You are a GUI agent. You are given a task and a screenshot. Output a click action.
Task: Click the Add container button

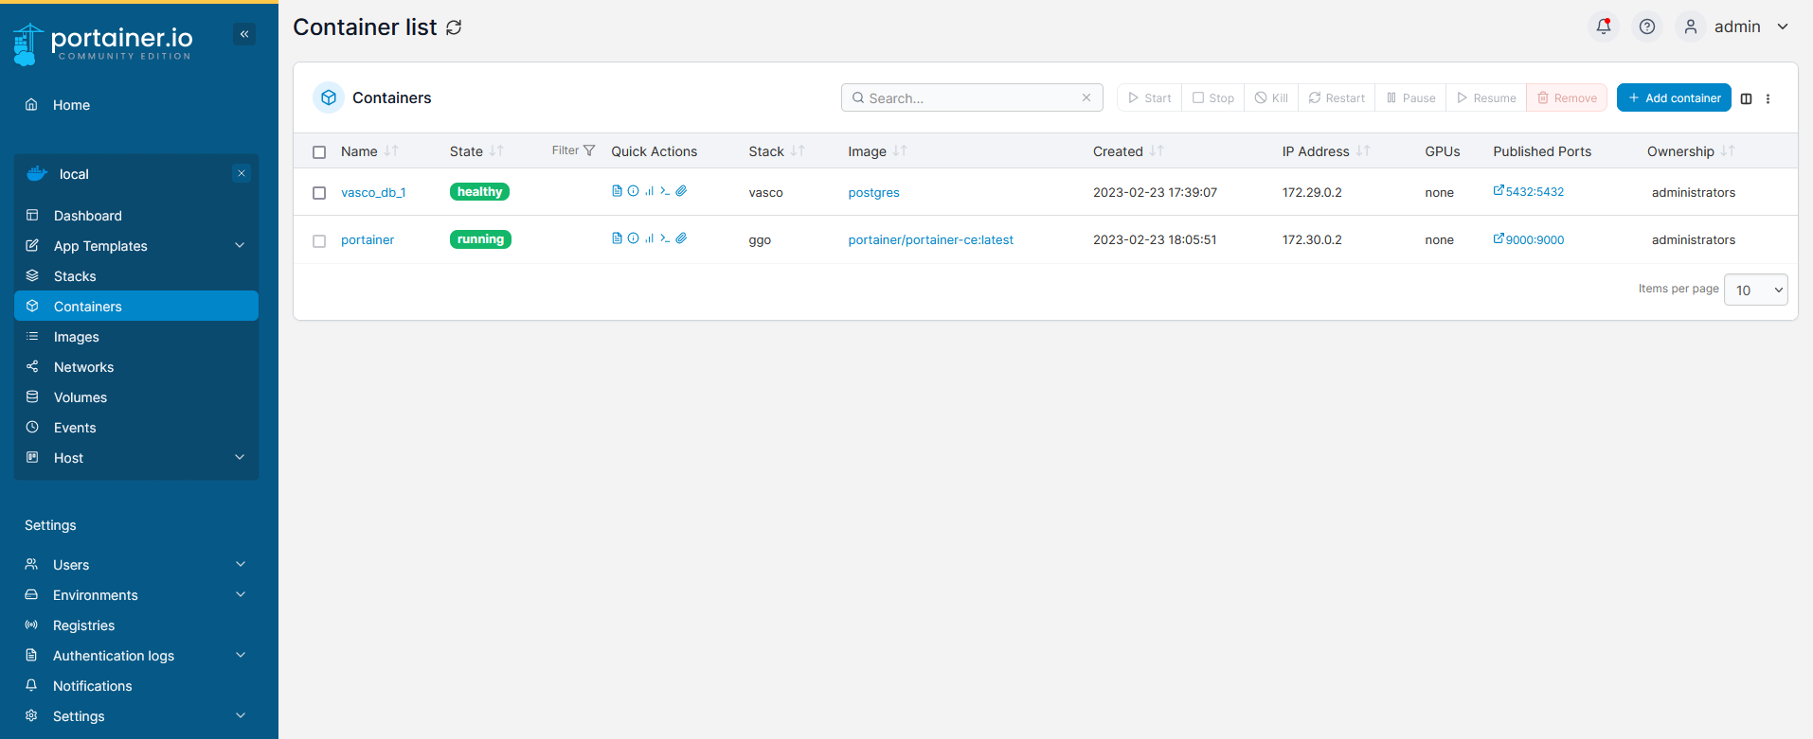click(1673, 98)
